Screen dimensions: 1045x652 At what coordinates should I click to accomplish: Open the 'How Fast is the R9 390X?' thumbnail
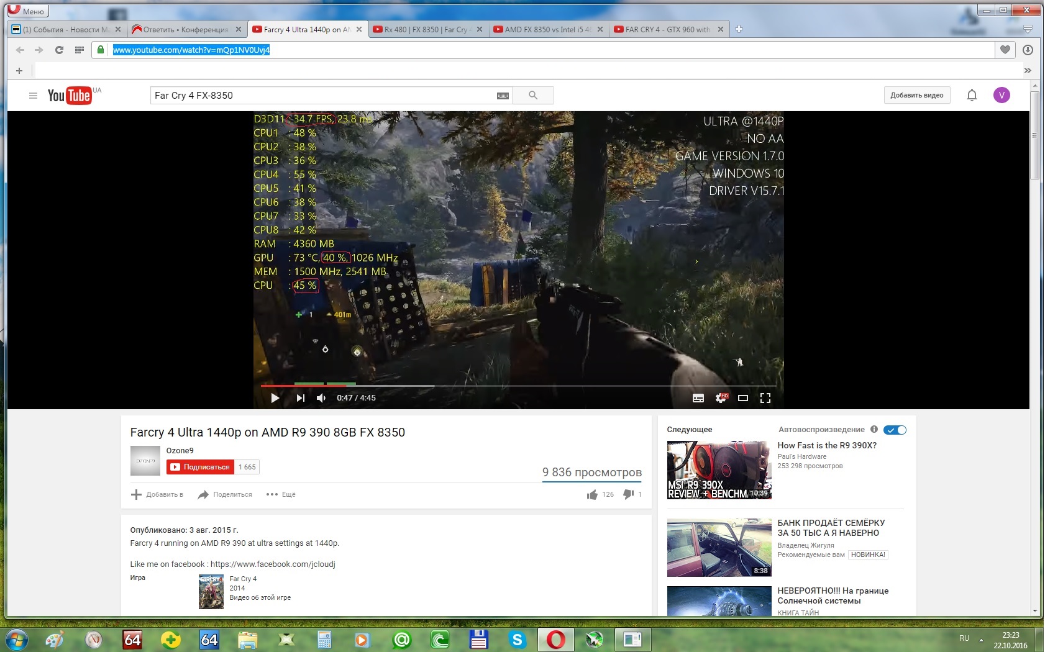[719, 470]
